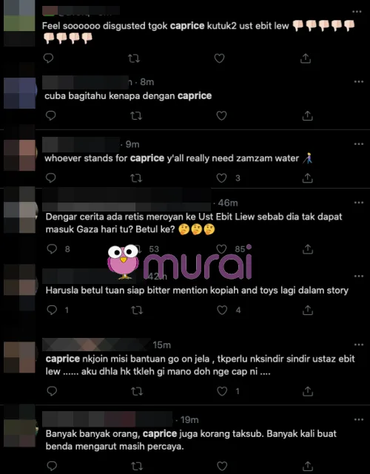The height and width of the screenshot is (474, 370).
Task: Open reply thread on 'Dengar cerita' tweet
Action: click(x=52, y=248)
